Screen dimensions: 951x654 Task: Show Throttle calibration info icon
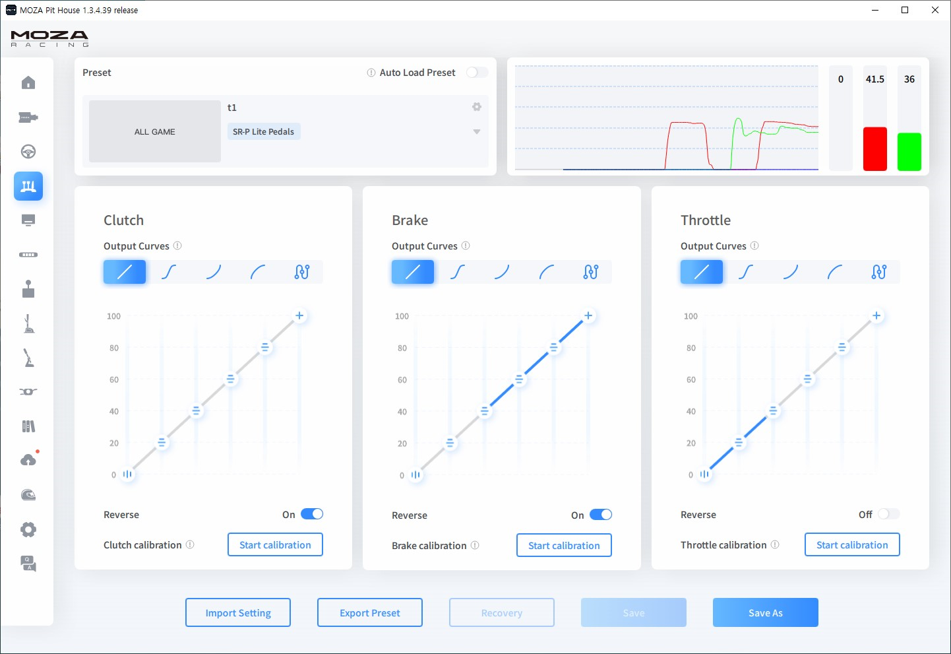(x=775, y=544)
